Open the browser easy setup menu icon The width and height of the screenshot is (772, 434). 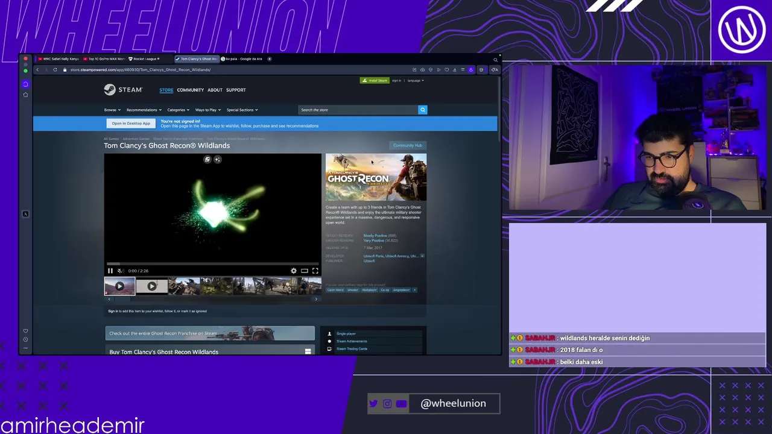[x=463, y=70]
